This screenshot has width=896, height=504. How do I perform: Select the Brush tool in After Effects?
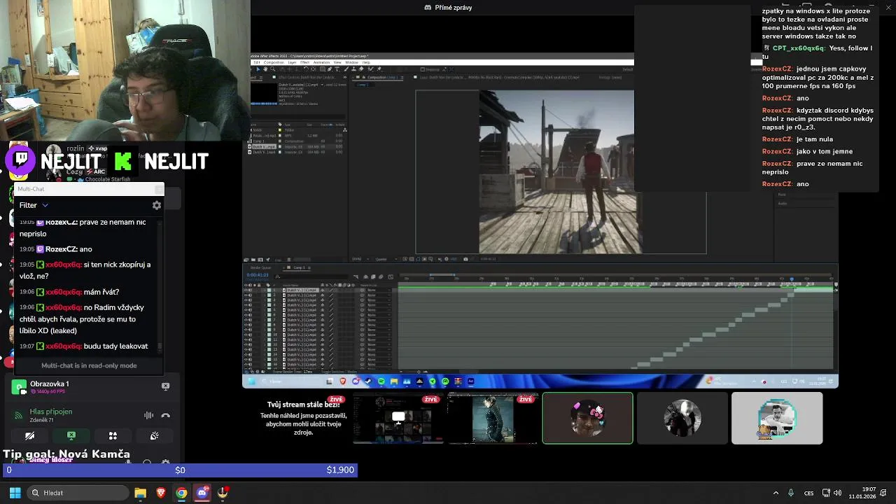(346, 69)
